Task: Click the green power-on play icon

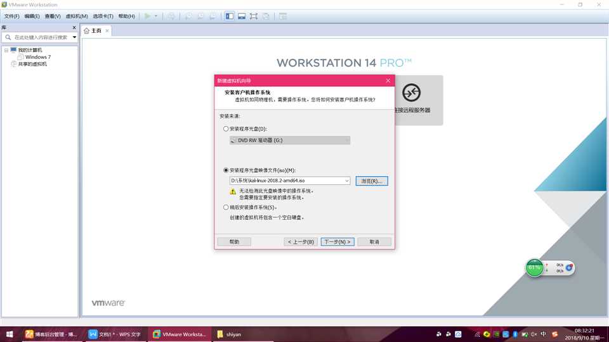Action: 147,16
